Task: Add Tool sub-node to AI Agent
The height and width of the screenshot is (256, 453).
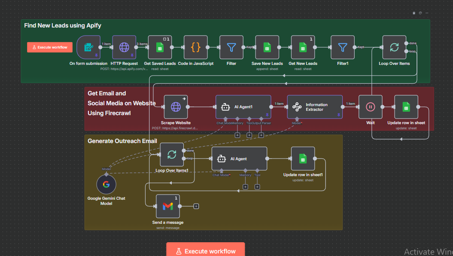Action: click(x=257, y=187)
